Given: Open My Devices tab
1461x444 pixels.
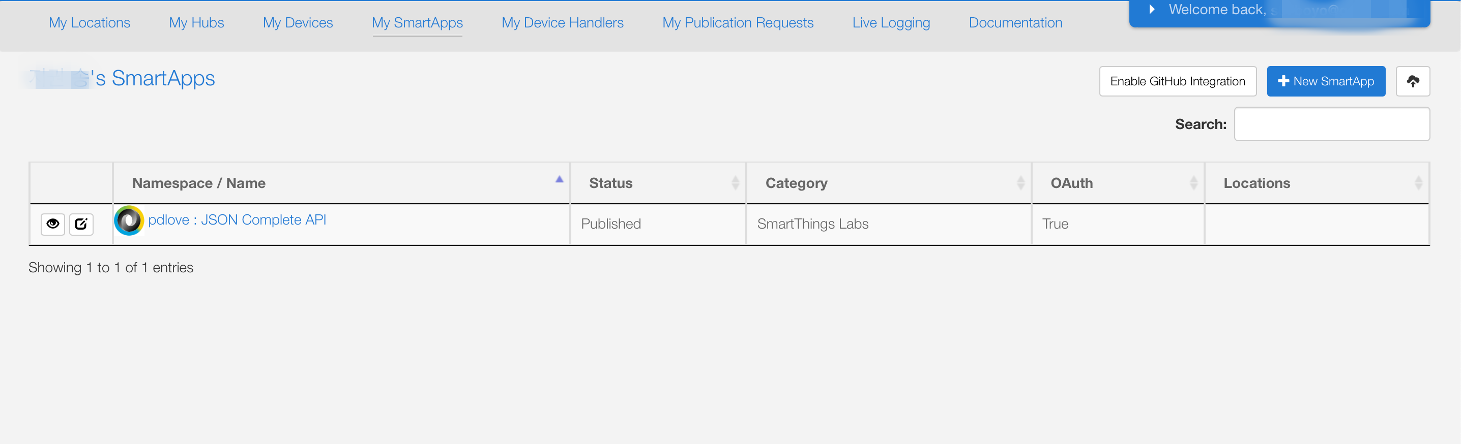Looking at the screenshot, I should coord(298,23).
